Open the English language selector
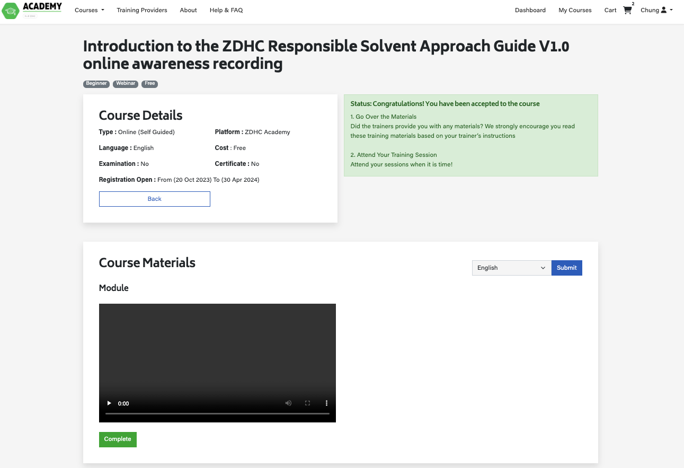Viewport: 684px width, 468px height. (512, 268)
